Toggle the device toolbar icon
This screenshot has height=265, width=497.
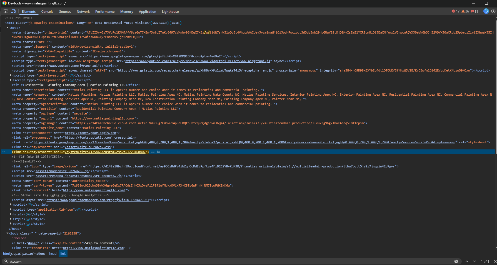(13, 11)
